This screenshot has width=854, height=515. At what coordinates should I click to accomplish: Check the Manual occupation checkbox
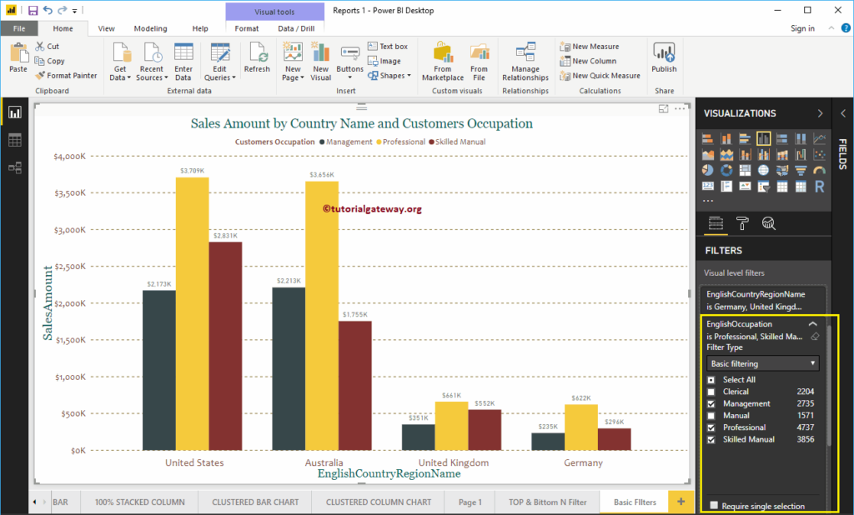[711, 416]
